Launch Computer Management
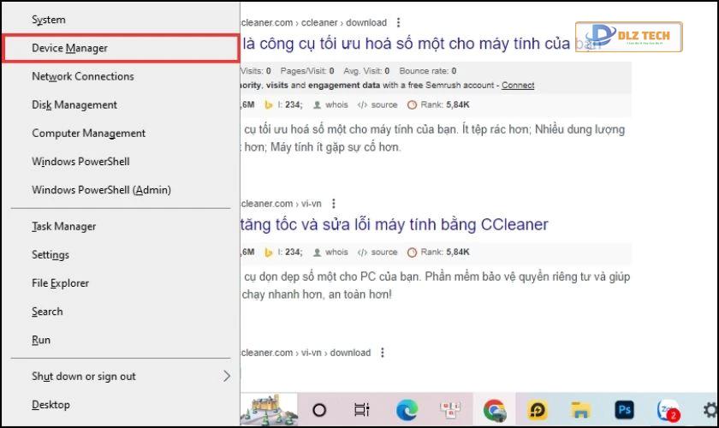This screenshot has height=428, width=719. point(121,134)
